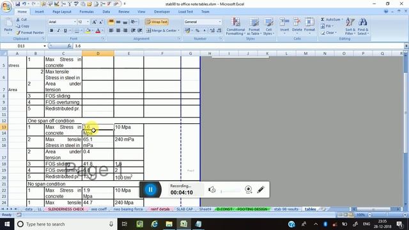Open the General number format dropdown
409x230 pixels.
click(x=220, y=22)
